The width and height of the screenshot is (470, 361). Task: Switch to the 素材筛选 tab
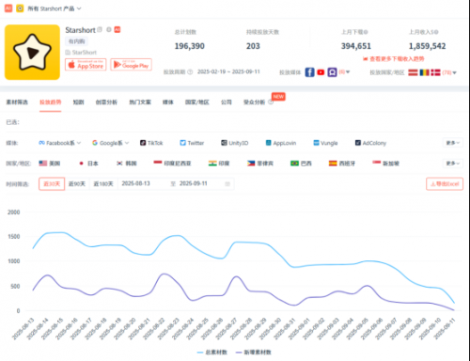[x=17, y=102]
